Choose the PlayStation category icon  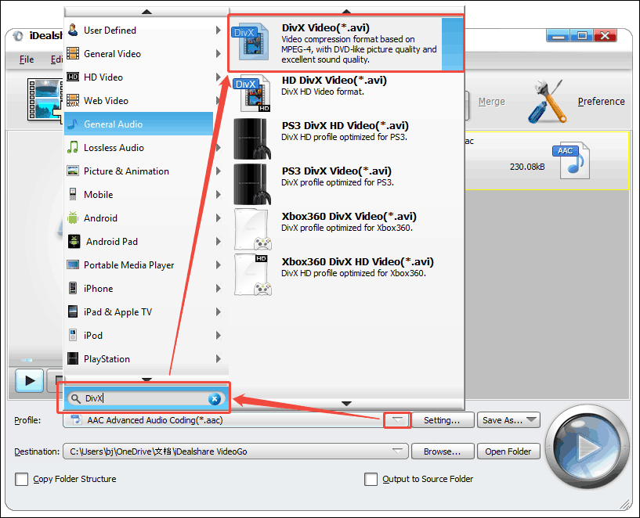click(72, 358)
